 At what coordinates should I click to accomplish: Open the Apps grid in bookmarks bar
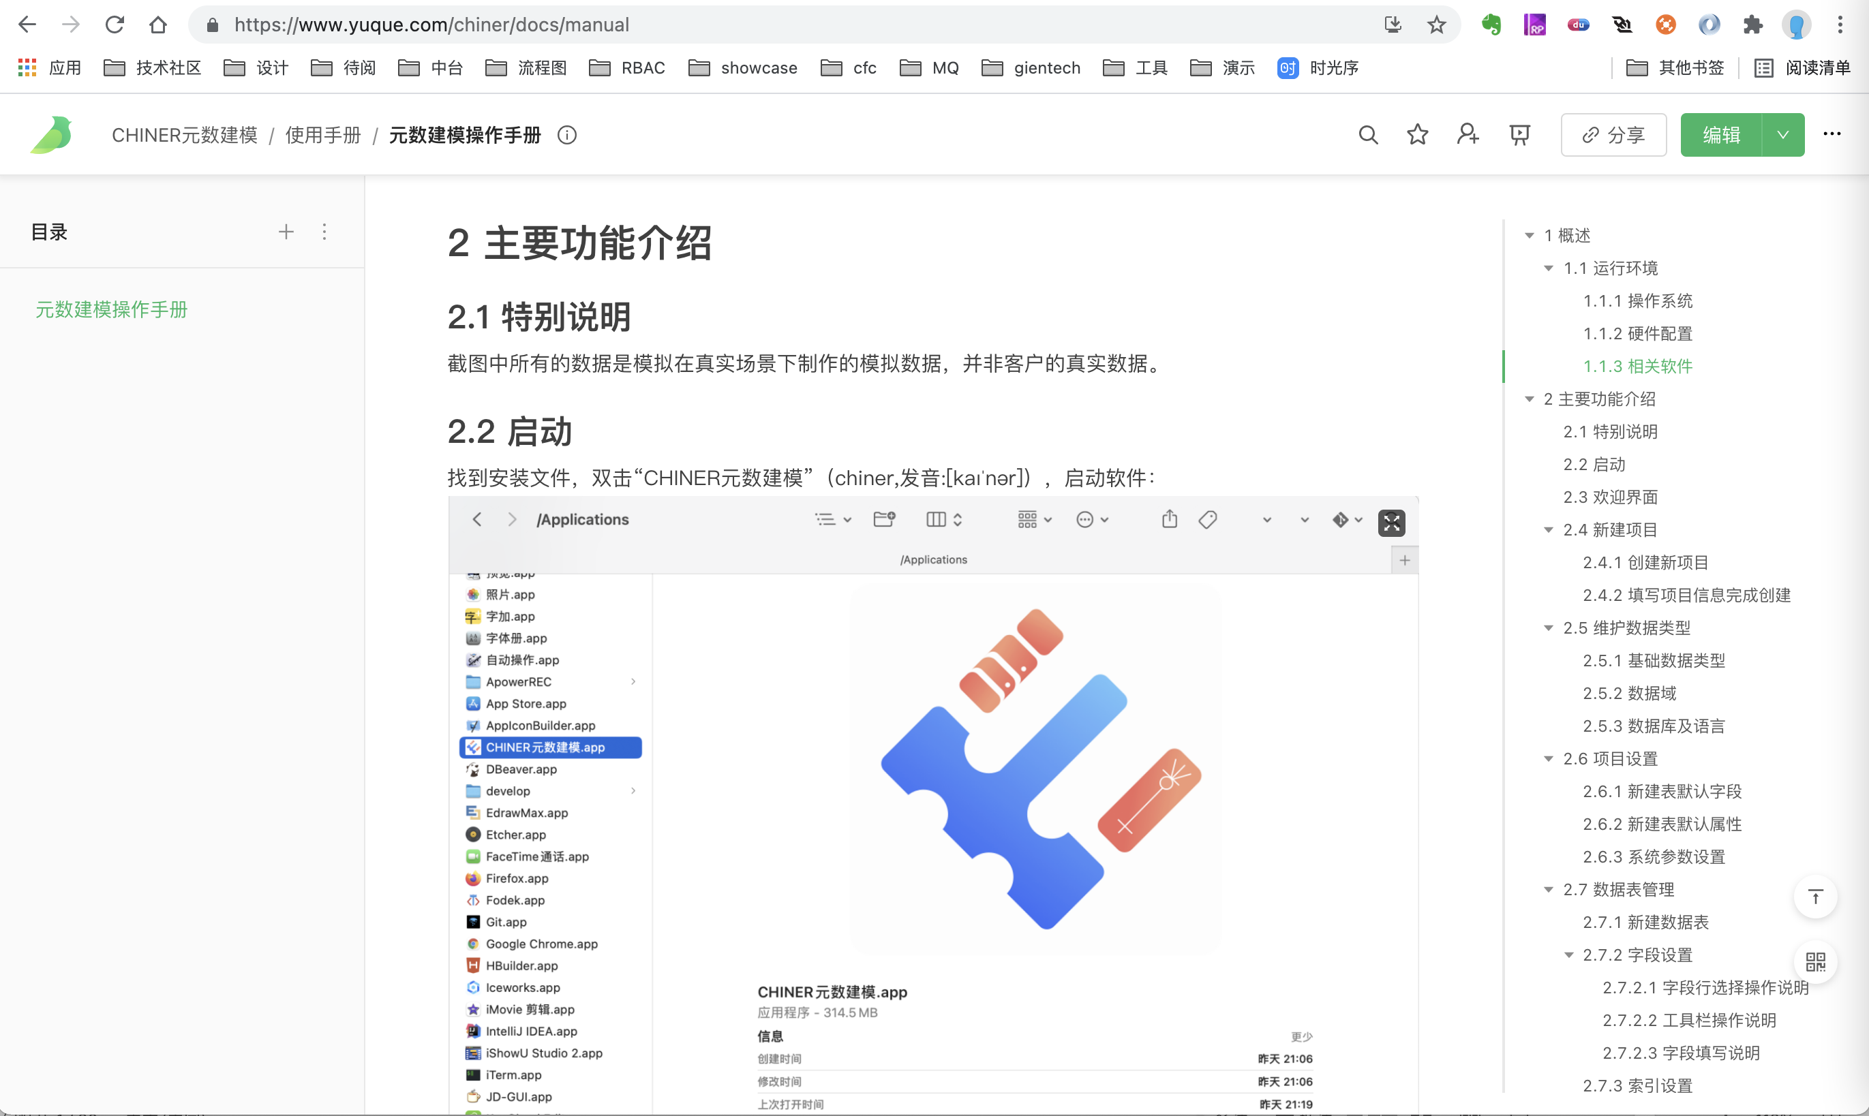tap(27, 67)
